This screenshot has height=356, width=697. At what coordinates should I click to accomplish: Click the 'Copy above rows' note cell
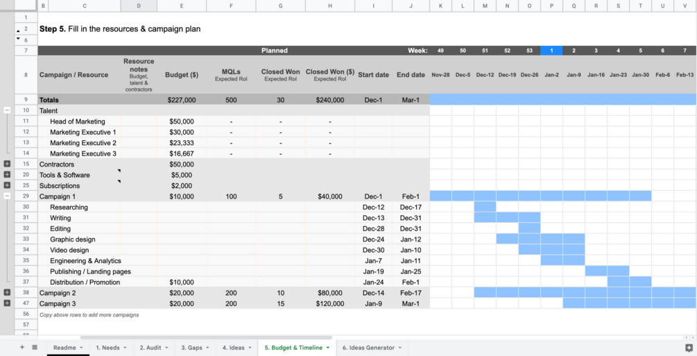tap(89, 314)
